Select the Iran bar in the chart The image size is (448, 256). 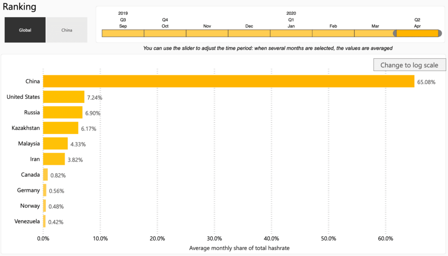coord(53,159)
